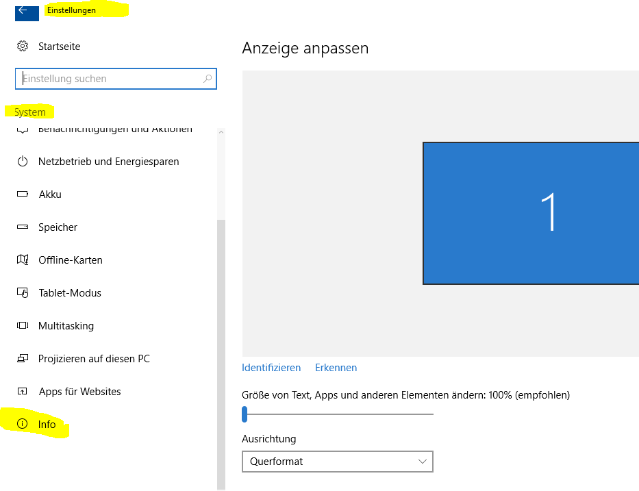Select the Apps für Websites icon
Screen dimensions: 639x491
[23, 391]
